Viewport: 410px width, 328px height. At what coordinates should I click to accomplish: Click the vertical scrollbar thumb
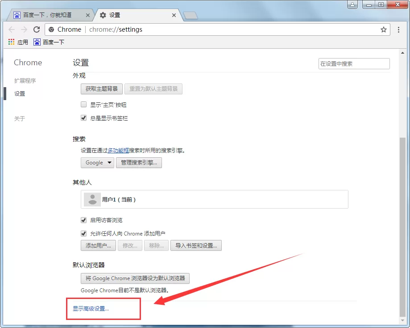click(402, 227)
